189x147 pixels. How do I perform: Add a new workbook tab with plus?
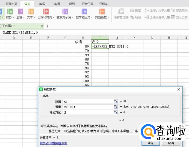[47, 26]
